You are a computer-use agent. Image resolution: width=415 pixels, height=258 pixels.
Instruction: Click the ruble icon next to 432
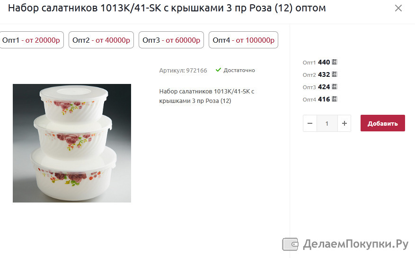coord(335,74)
